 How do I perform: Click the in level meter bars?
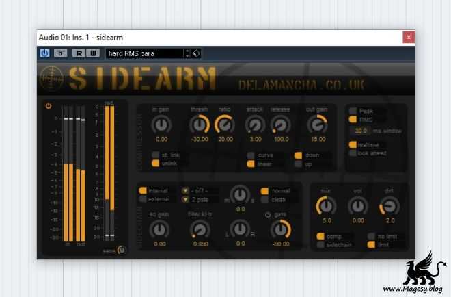(68, 173)
